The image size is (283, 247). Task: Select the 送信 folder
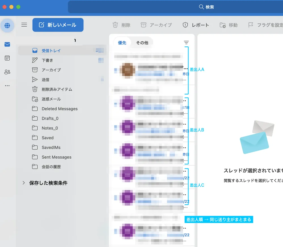click(62, 80)
